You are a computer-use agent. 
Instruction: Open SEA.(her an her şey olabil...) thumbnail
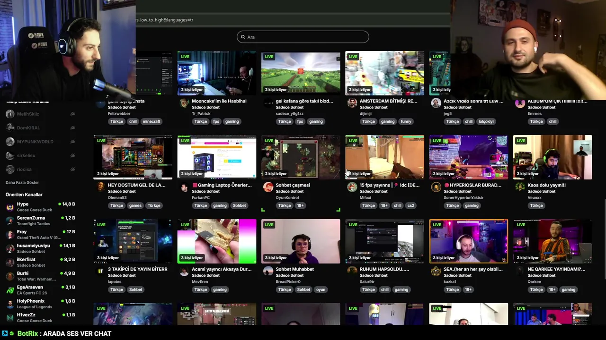coord(469,241)
